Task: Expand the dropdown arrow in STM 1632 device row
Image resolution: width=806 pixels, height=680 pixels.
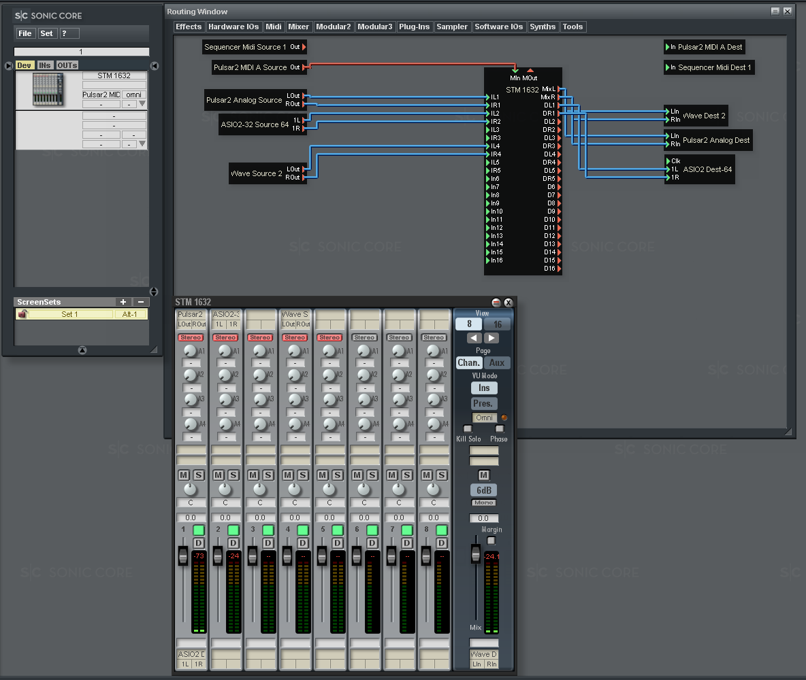Action: 142,104
